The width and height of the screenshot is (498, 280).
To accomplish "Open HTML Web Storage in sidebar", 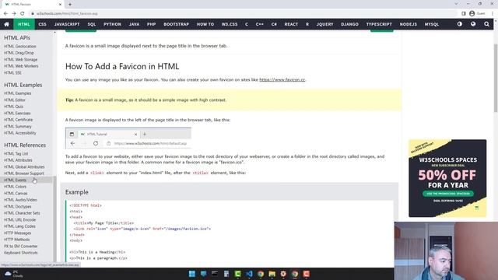I will pos(21,60).
